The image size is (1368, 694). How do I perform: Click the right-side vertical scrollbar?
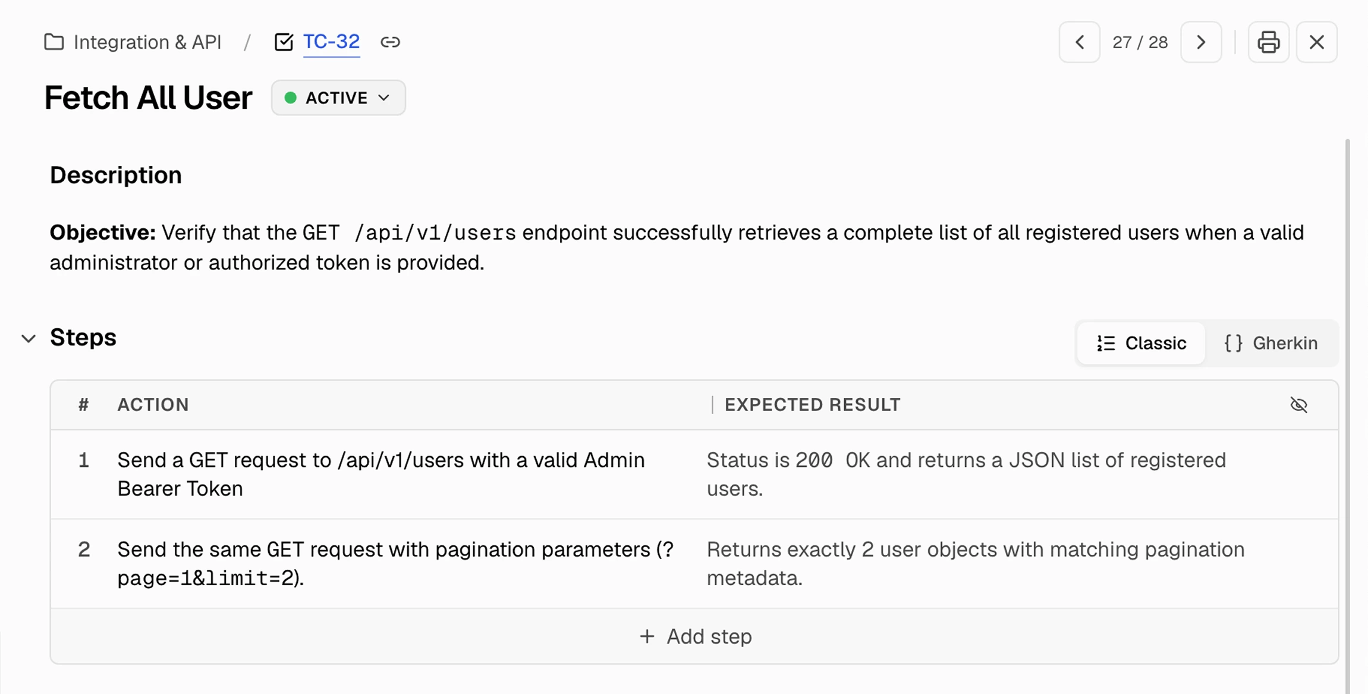1347,416
